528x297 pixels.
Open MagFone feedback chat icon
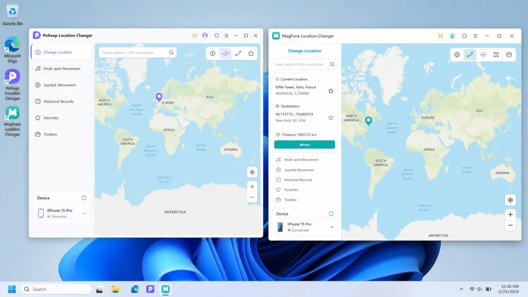[x=464, y=36]
